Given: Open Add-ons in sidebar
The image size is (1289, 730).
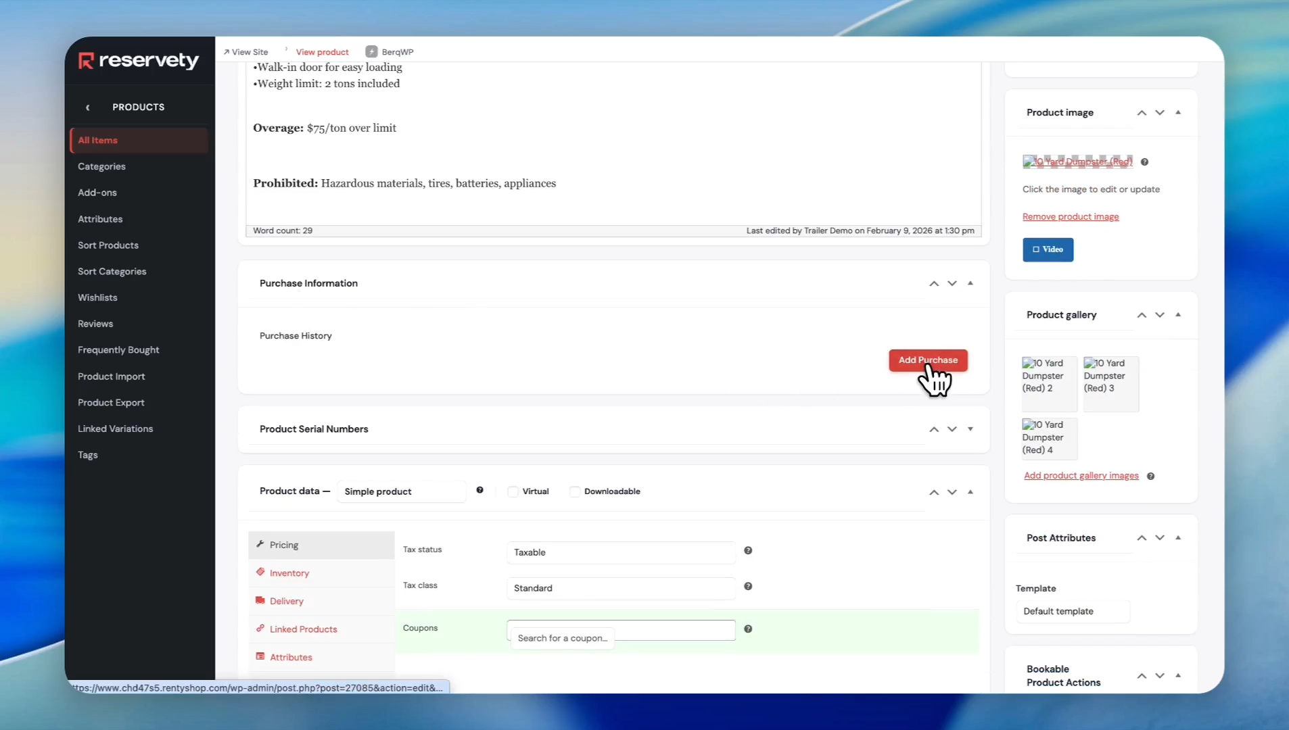Looking at the screenshot, I should click(x=97, y=193).
